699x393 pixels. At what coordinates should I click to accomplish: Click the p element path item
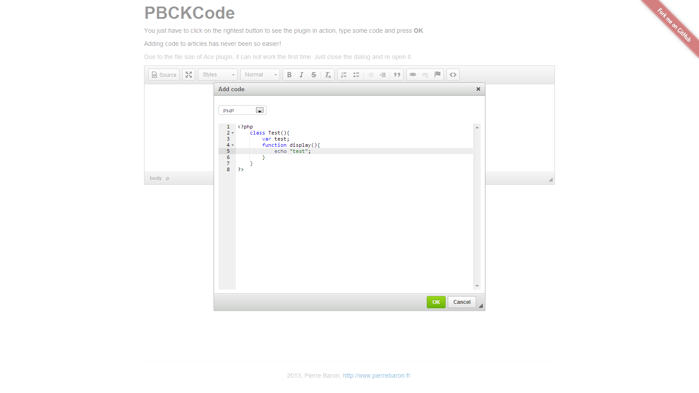(167, 178)
